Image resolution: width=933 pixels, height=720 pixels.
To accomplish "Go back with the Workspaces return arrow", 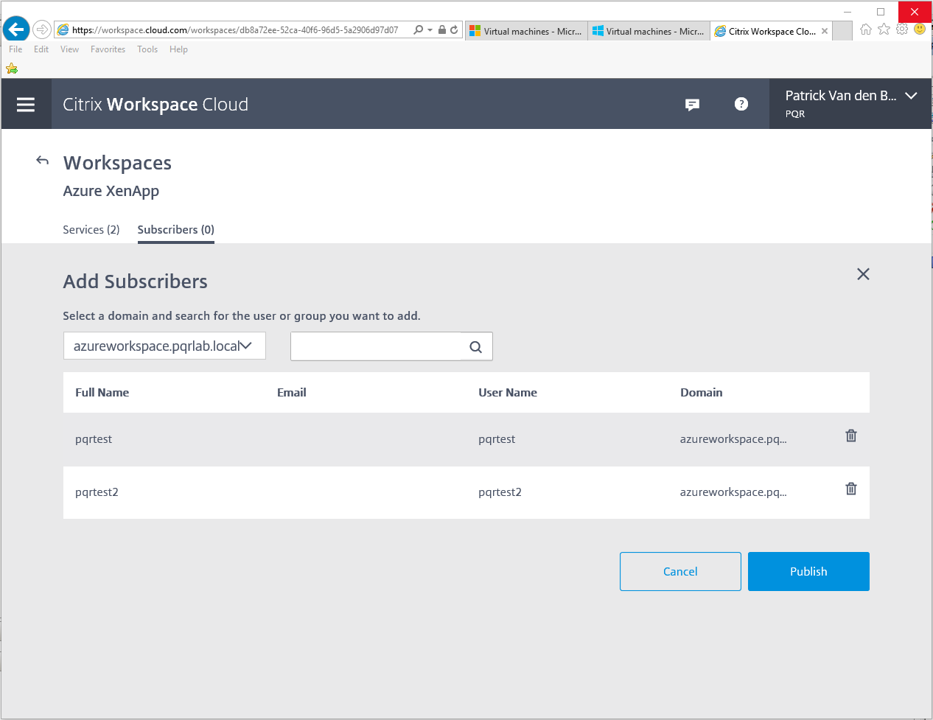I will (43, 161).
